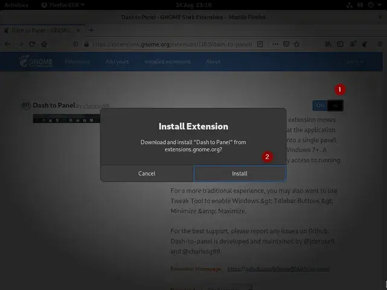This screenshot has width=387, height=290.
Task: Click the Firefox forward arrow
Action: (x=21, y=44)
